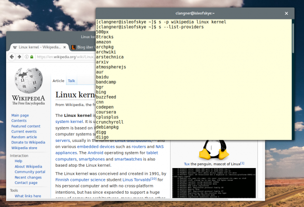Follow the system kernel link
Viewport: 304px width, 207px height.
[69, 122]
